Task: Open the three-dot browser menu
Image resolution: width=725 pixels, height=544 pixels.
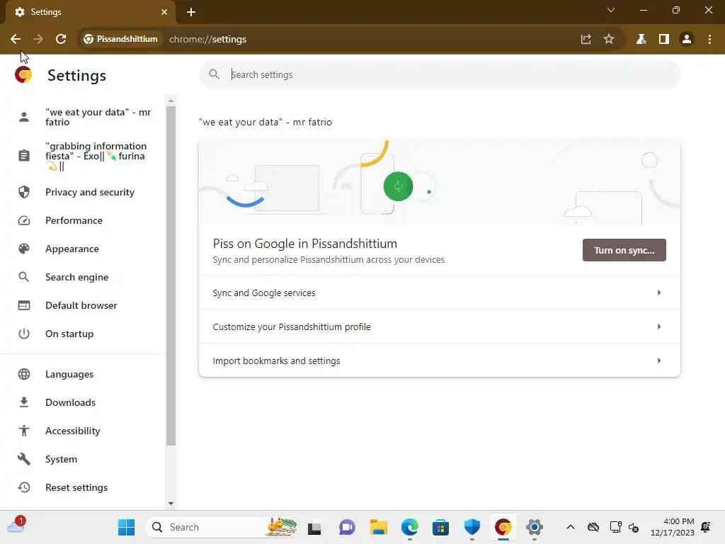Action: (709, 40)
